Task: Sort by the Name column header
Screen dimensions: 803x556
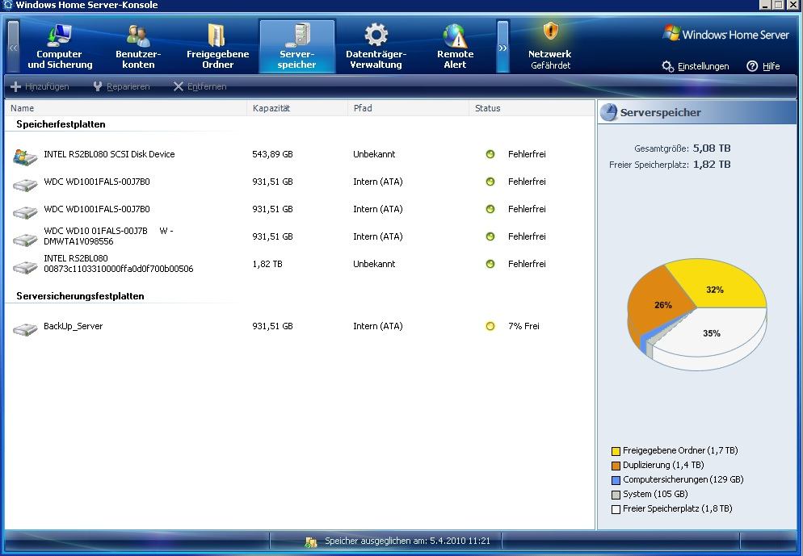Action: (125, 108)
